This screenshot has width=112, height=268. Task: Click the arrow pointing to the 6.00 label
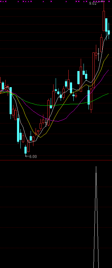coord(27,156)
